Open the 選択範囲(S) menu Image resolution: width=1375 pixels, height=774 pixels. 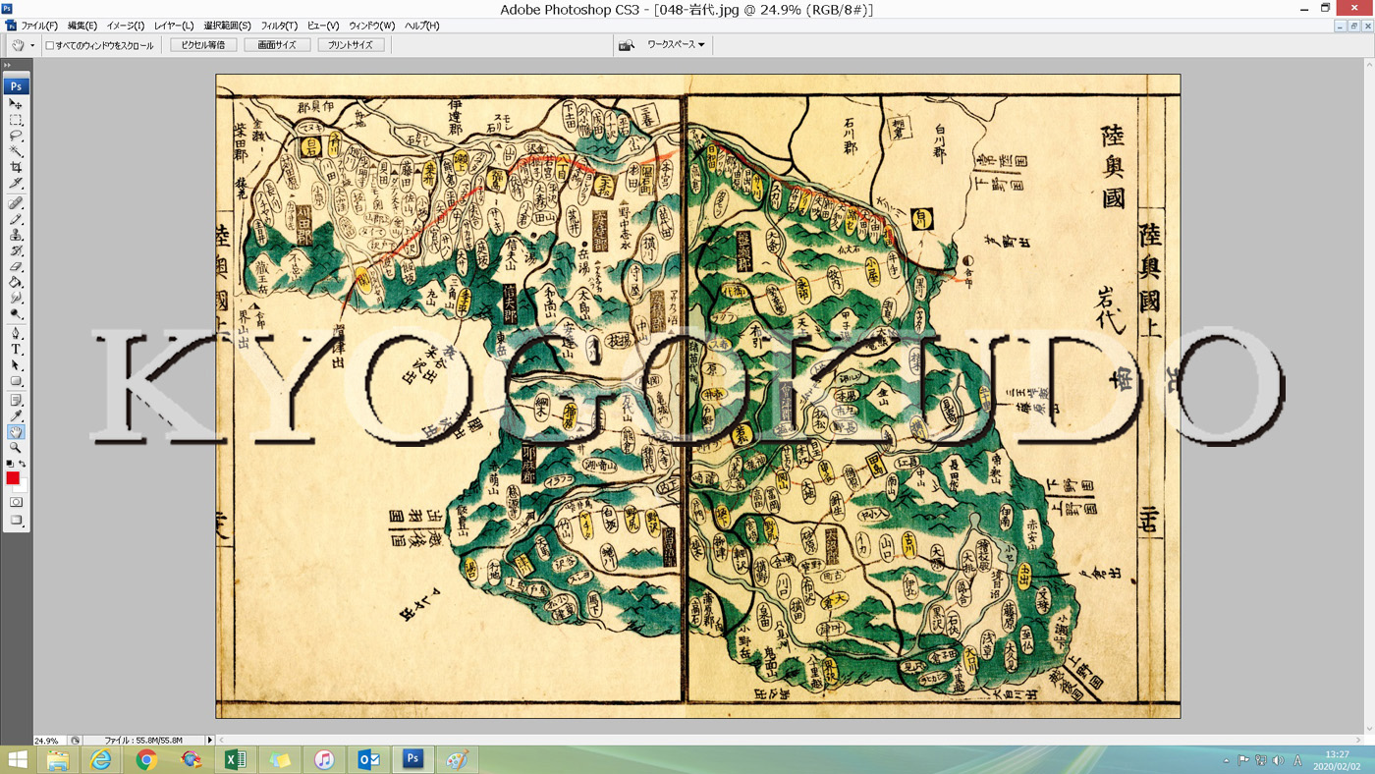pos(228,26)
